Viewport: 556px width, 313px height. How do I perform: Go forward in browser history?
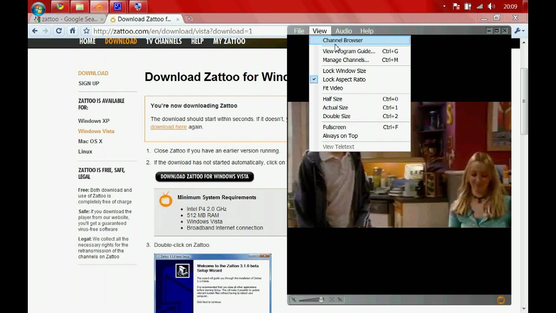pos(45,31)
